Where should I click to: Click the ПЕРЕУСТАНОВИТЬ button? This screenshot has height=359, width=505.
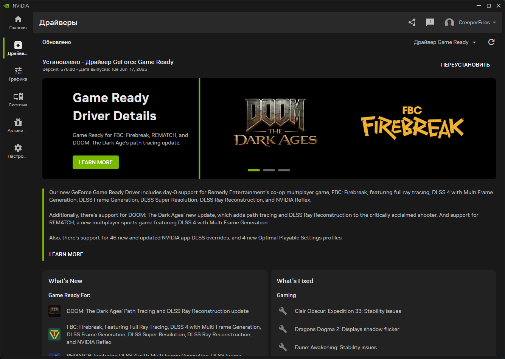(465, 65)
